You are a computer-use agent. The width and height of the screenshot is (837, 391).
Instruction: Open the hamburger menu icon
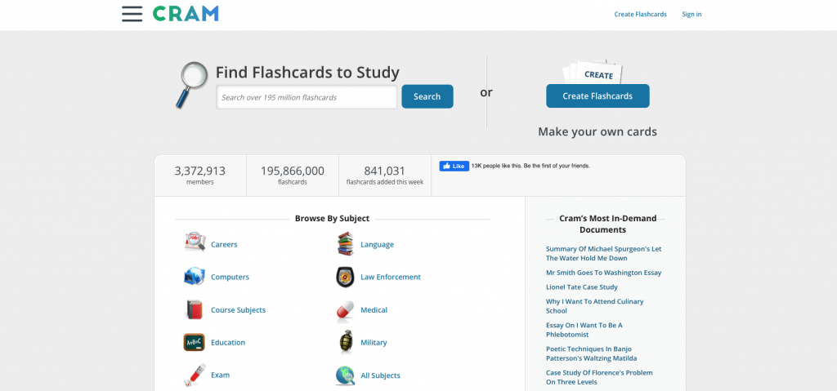pyautogui.click(x=132, y=14)
